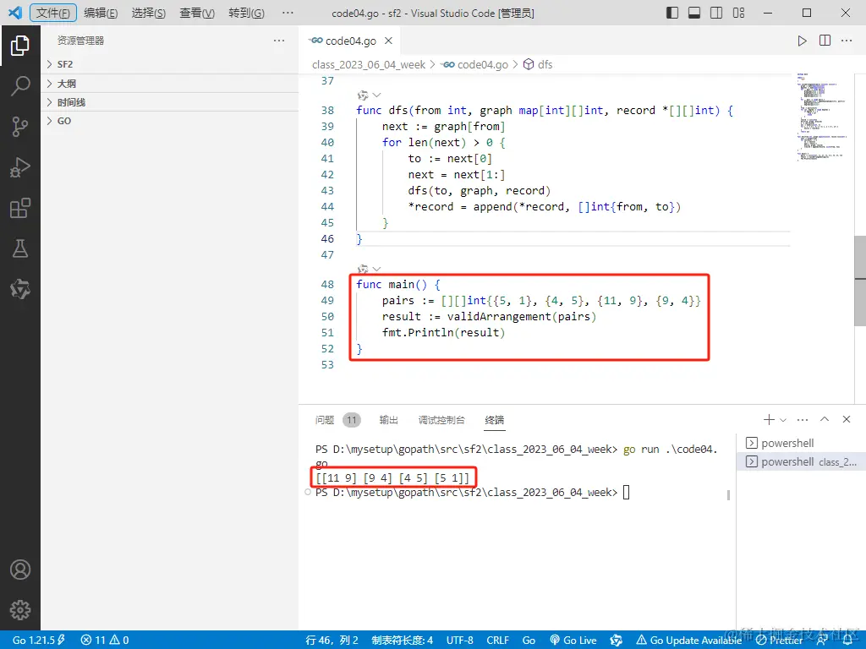Click line and column 行 46, 列 2 indicator
Viewport: 866px width, 649px height.
pos(332,641)
